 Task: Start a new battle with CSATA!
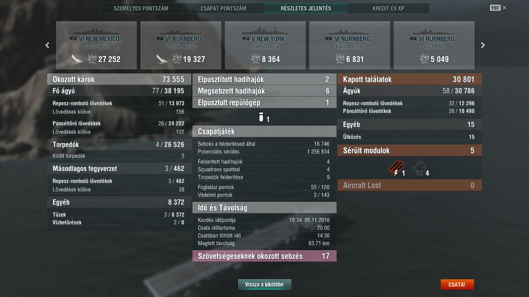click(457, 285)
